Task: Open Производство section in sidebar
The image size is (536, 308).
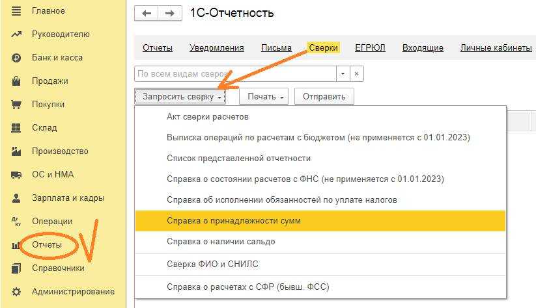Action: 60,151
